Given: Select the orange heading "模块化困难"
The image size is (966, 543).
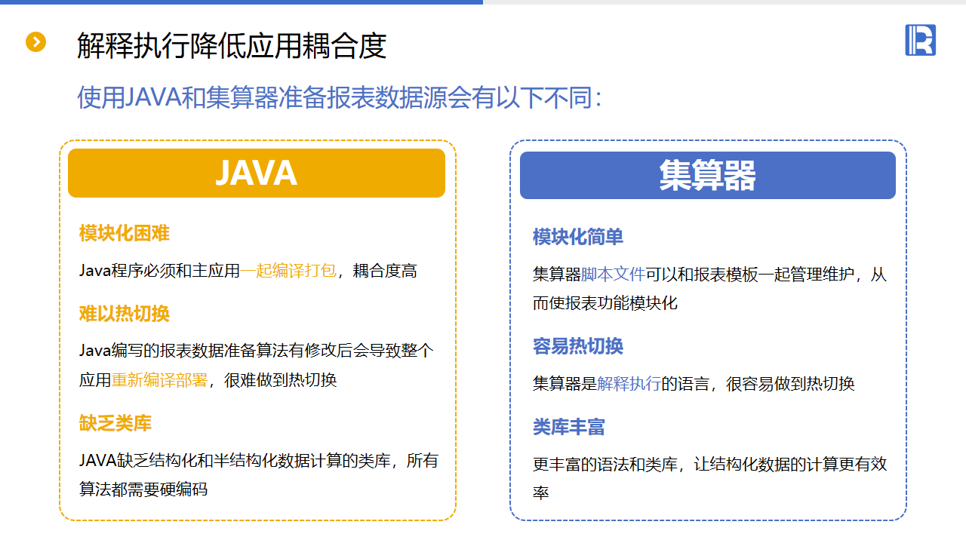Looking at the screenshot, I should pos(125,233).
